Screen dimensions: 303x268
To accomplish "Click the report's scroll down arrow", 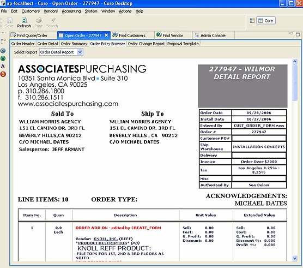I will click(x=295, y=258).
